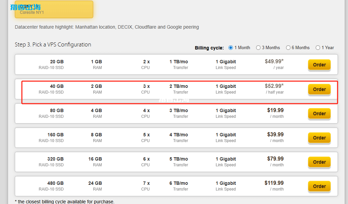Click the $19.99 per month price
This screenshot has width=348, height=204.
pyautogui.click(x=275, y=113)
